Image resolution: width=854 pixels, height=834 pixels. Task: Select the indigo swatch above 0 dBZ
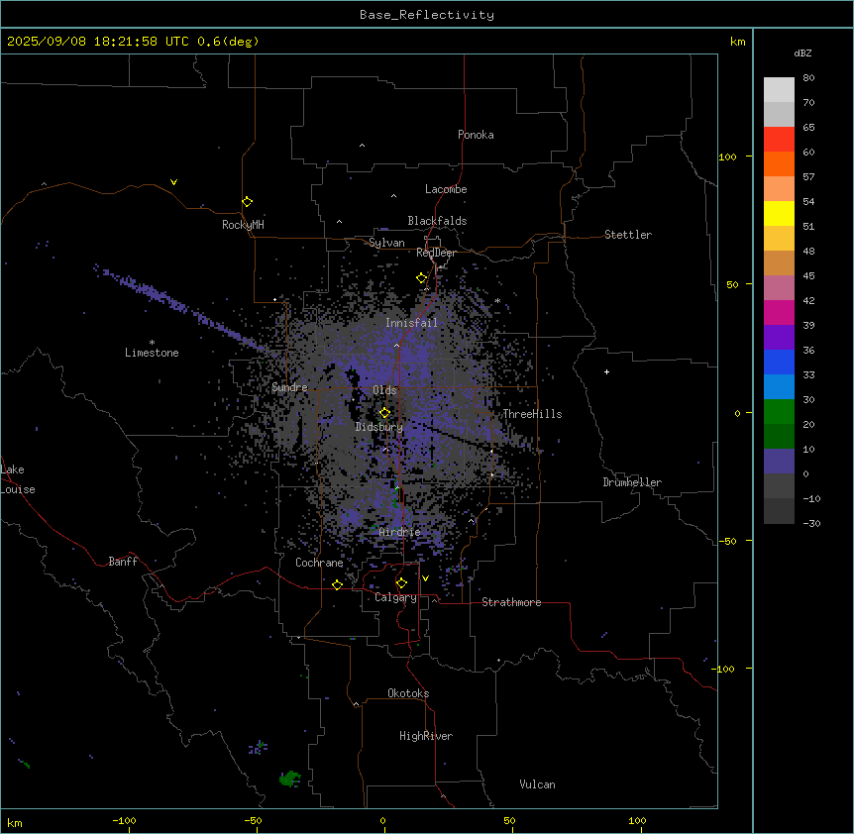point(779,462)
